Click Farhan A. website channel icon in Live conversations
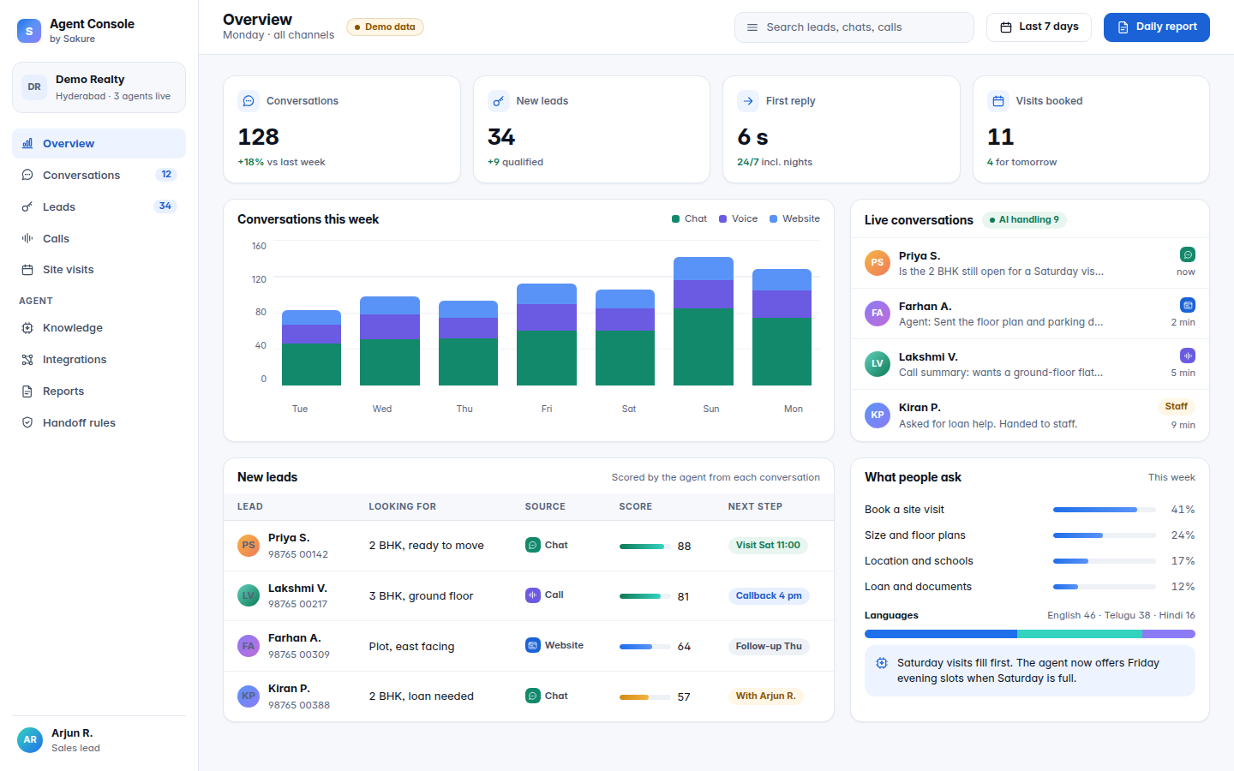1234x771 pixels. click(1188, 305)
